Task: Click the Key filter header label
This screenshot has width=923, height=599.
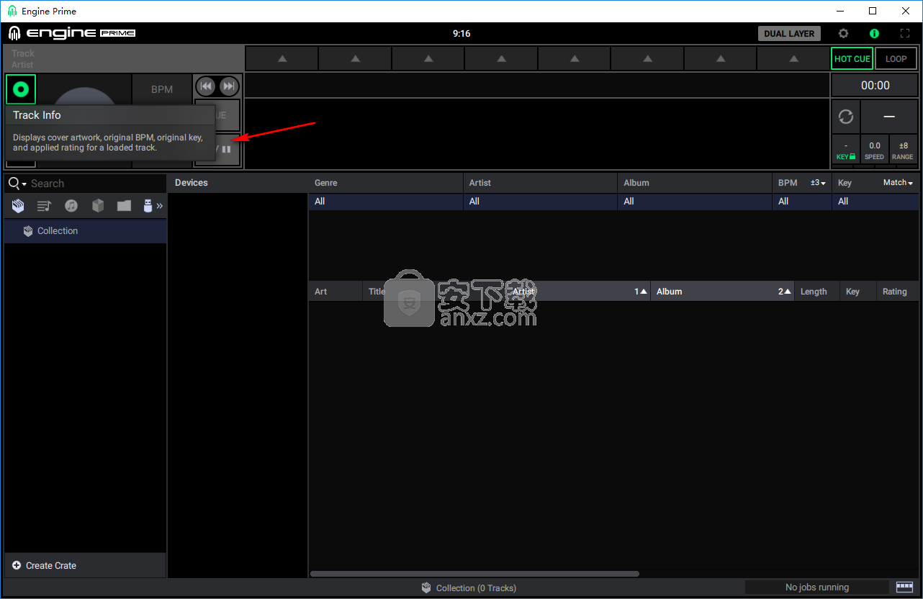Action: tap(845, 183)
